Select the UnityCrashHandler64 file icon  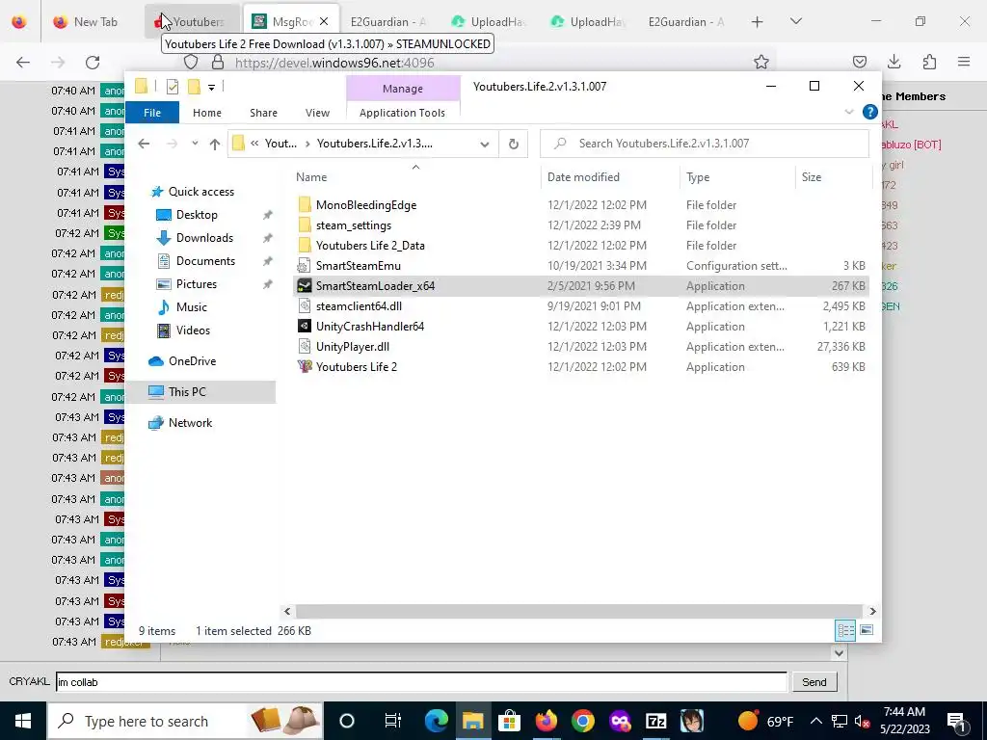pyautogui.click(x=305, y=326)
